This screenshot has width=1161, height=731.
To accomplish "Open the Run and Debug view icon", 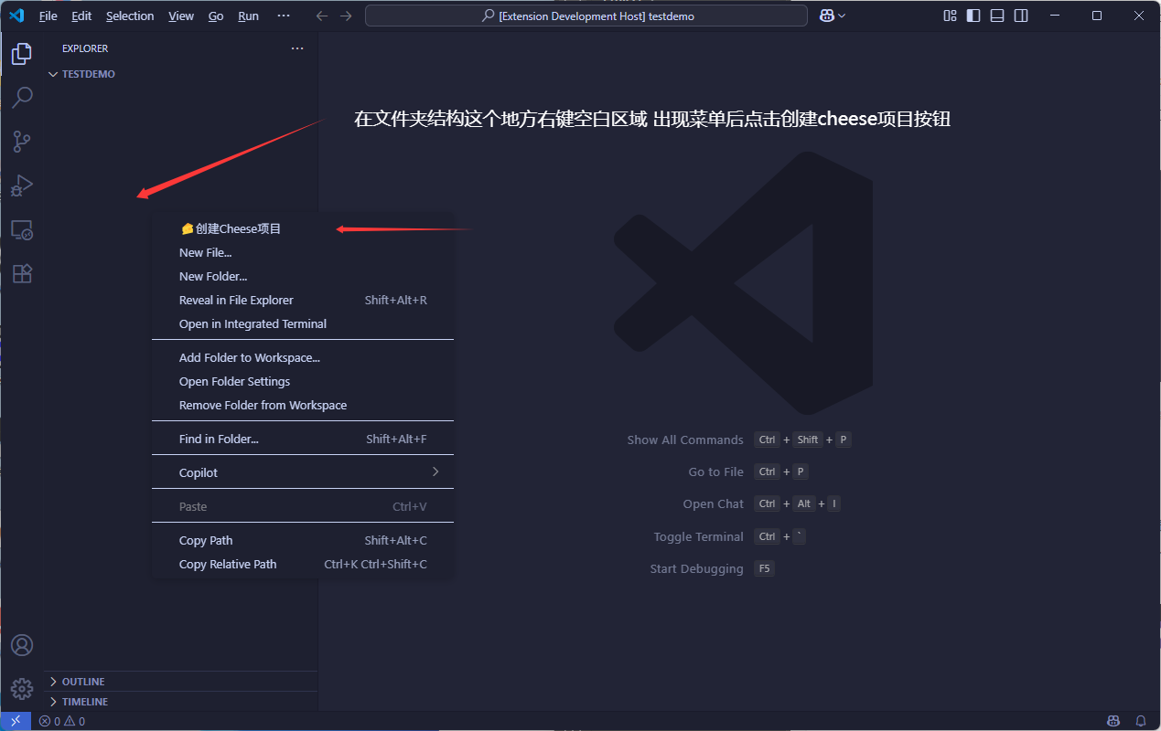I will 22,185.
